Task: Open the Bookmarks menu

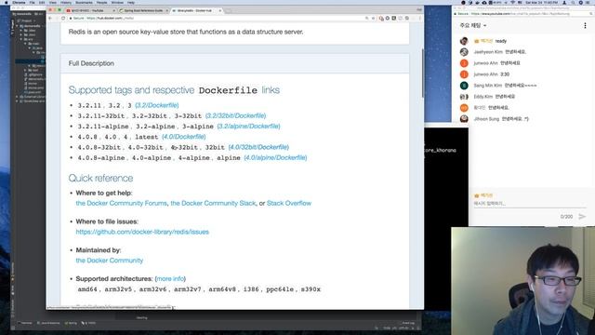Action: tap(84, 2)
